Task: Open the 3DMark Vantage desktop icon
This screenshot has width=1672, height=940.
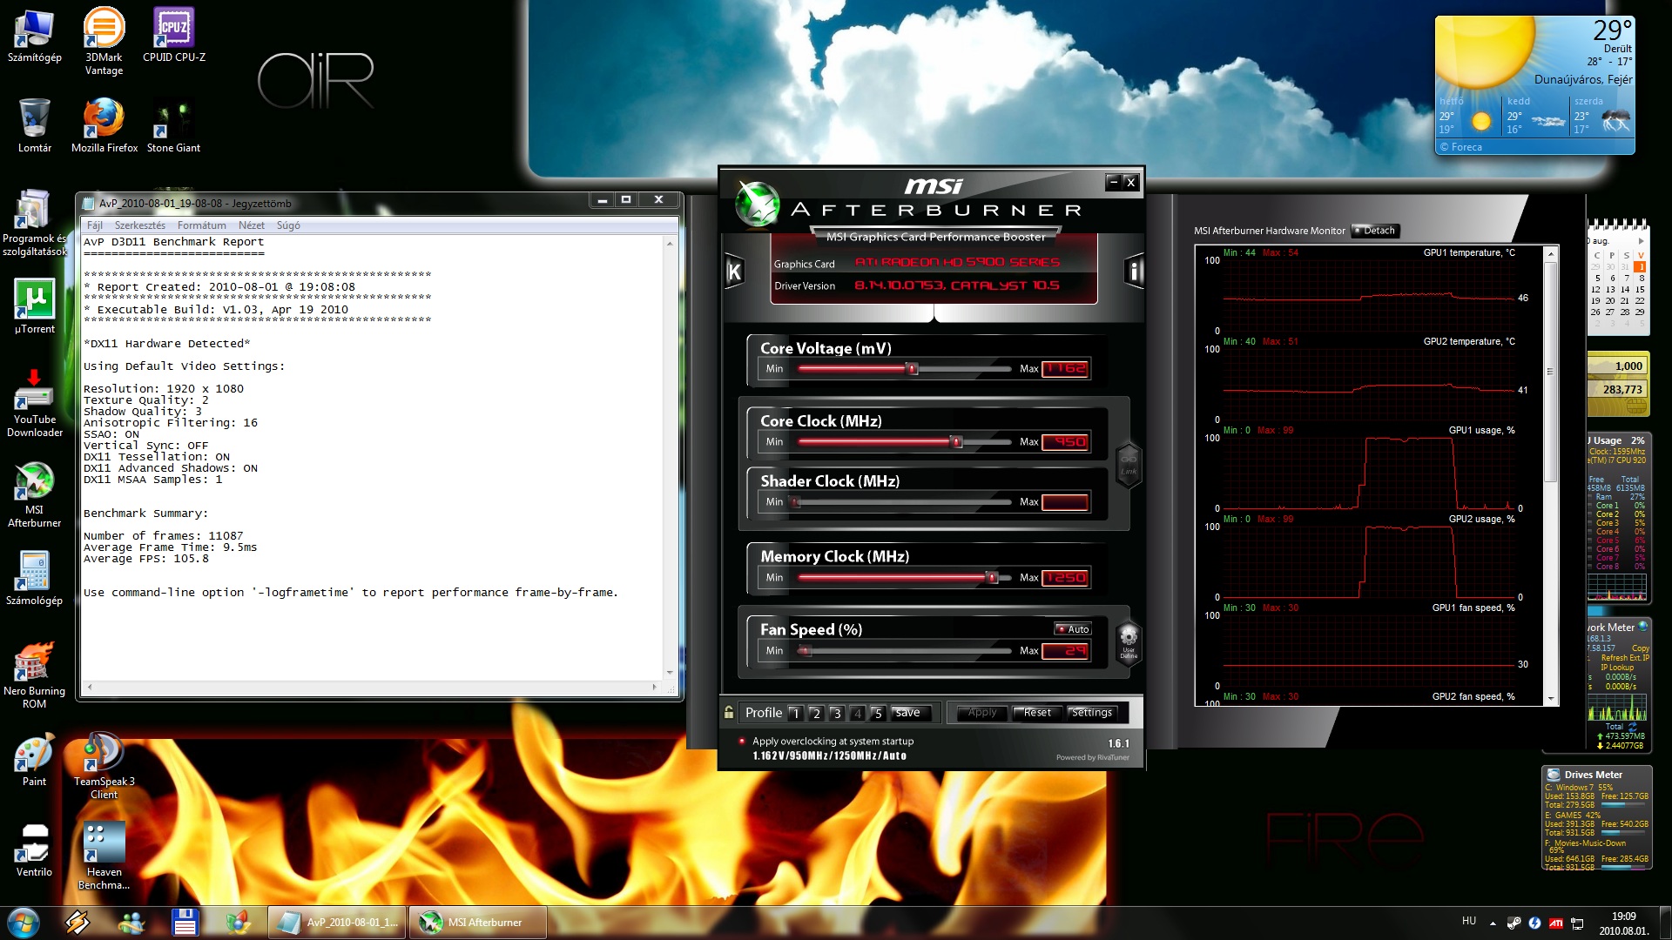Action: tap(104, 41)
